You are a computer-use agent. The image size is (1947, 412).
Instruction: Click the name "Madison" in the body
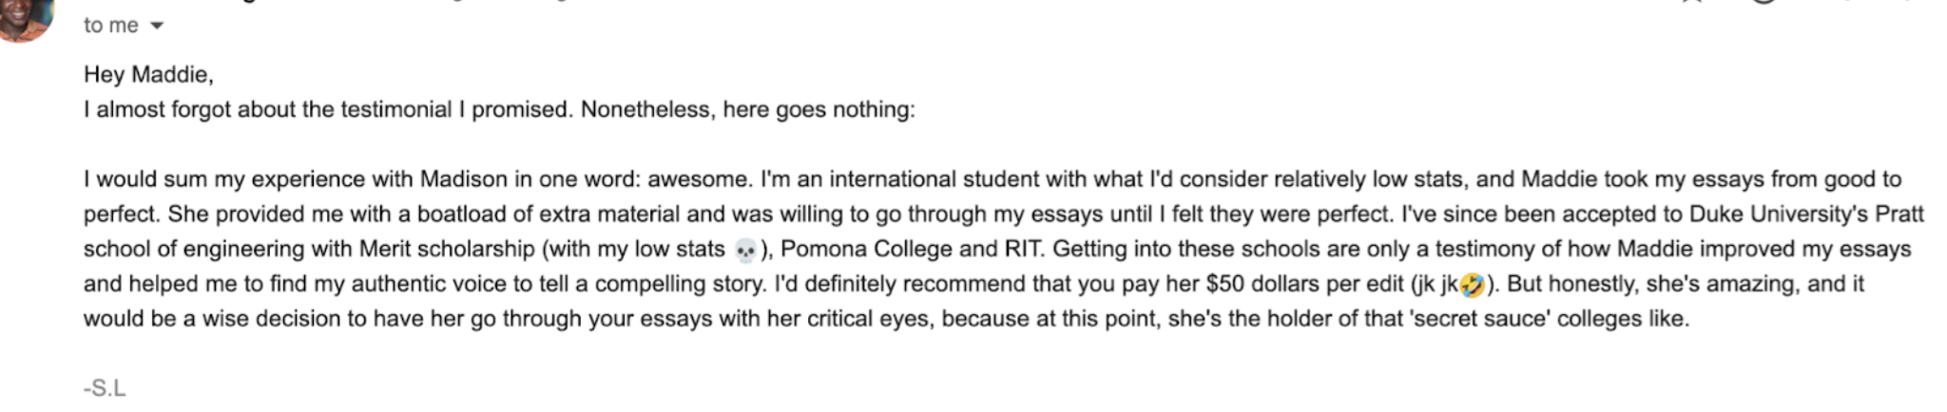click(x=464, y=179)
